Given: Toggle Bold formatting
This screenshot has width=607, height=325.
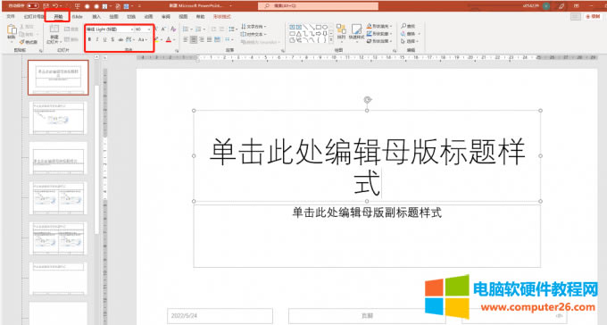Looking at the screenshot, I should tap(90, 39).
